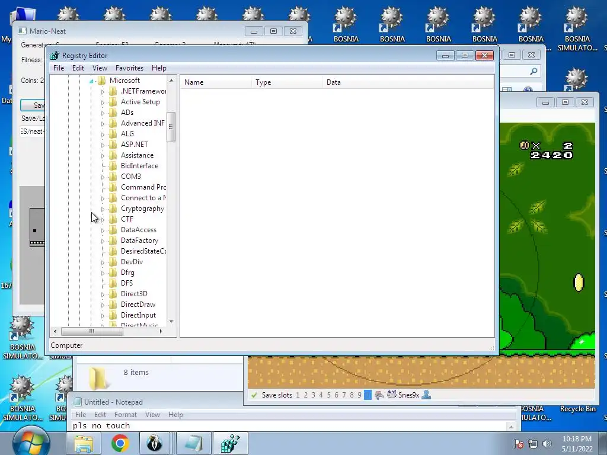Click the network icon in system tray
The image size is (607, 455).
(533, 444)
